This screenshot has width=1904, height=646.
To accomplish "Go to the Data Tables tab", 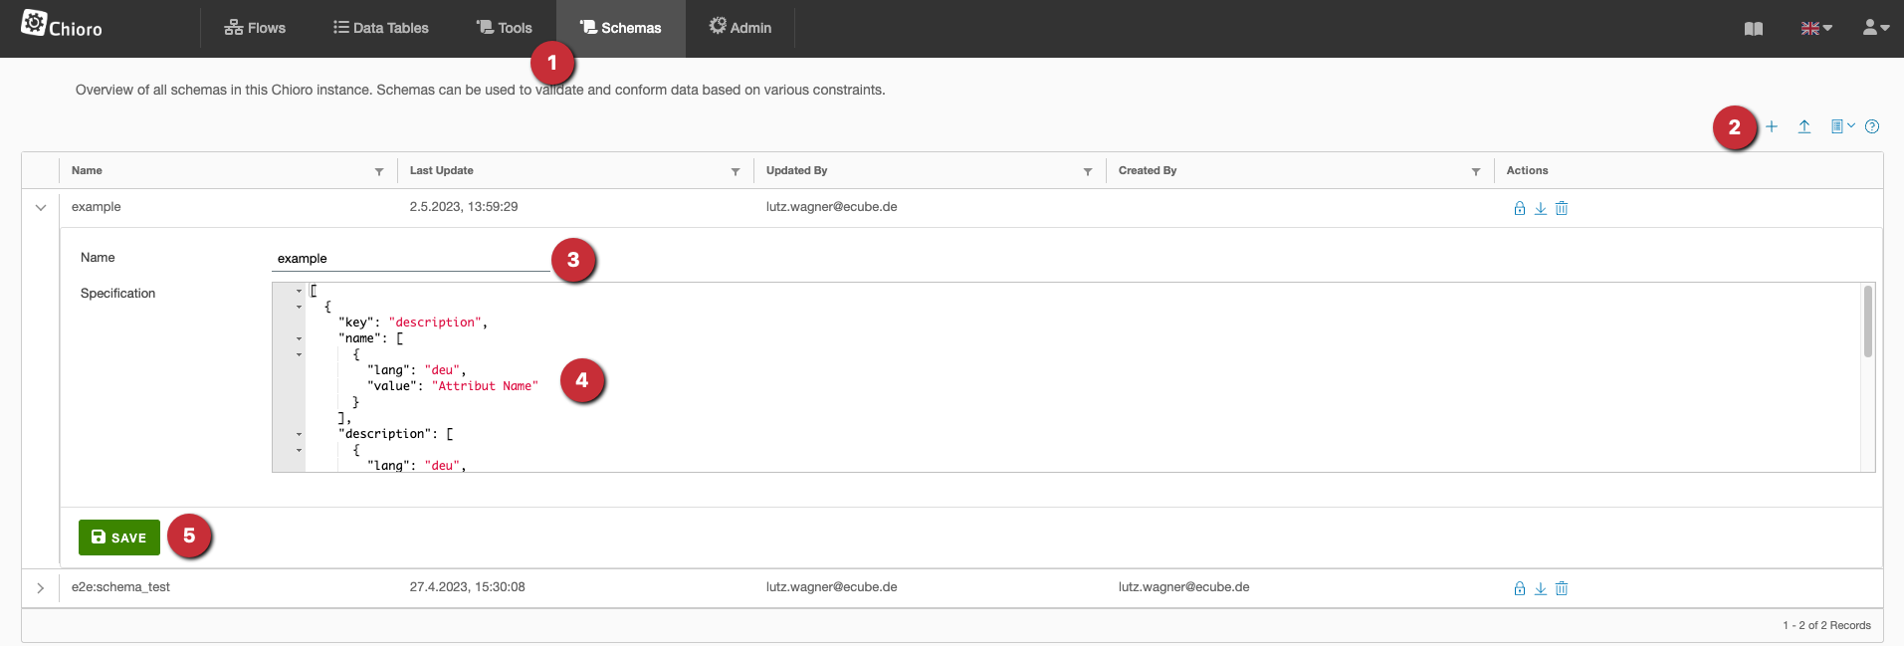I will click(x=381, y=28).
